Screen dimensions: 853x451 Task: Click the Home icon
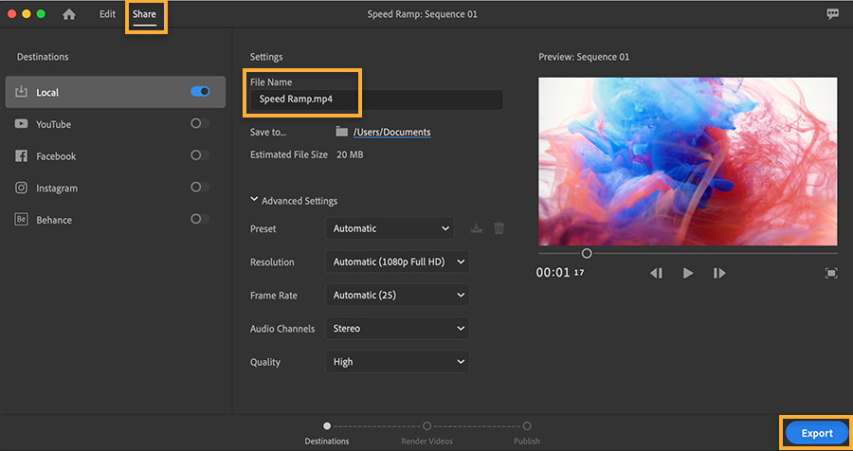69,14
